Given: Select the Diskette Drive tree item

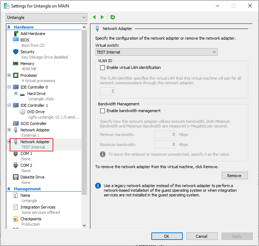Looking at the screenshot, I should (32, 177).
